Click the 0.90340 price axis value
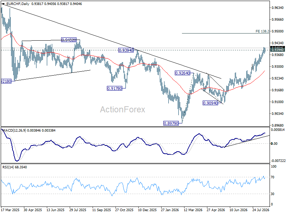The image size is (286, 214). pos(278,113)
